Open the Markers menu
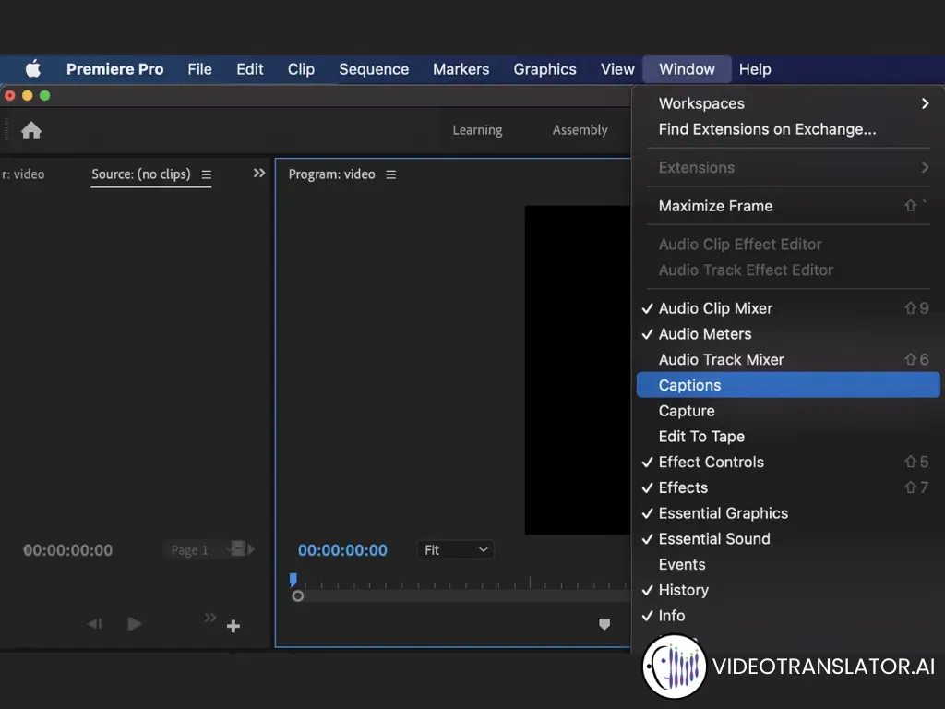Viewport: 945px width, 709px height. pos(461,69)
